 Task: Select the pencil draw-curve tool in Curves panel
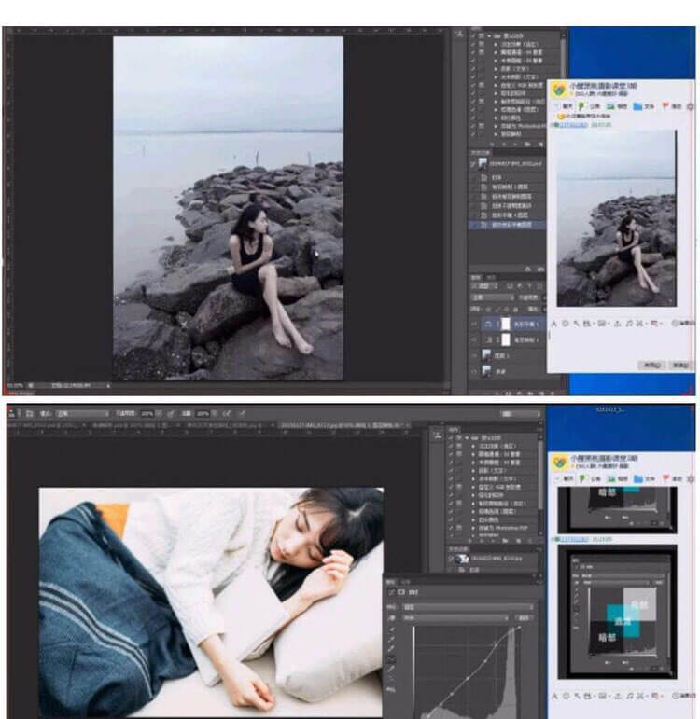click(x=392, y=670)
